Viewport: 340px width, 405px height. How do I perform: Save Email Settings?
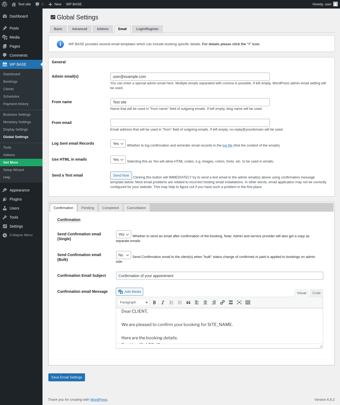tap(67, 377)
